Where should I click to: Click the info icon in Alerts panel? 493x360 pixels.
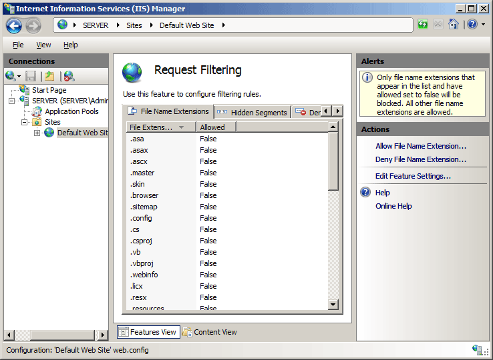point(367,77)
